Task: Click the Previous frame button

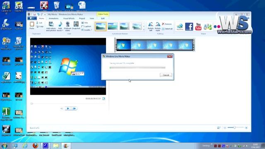Action: pyautogui.click(x=62, y=108)
